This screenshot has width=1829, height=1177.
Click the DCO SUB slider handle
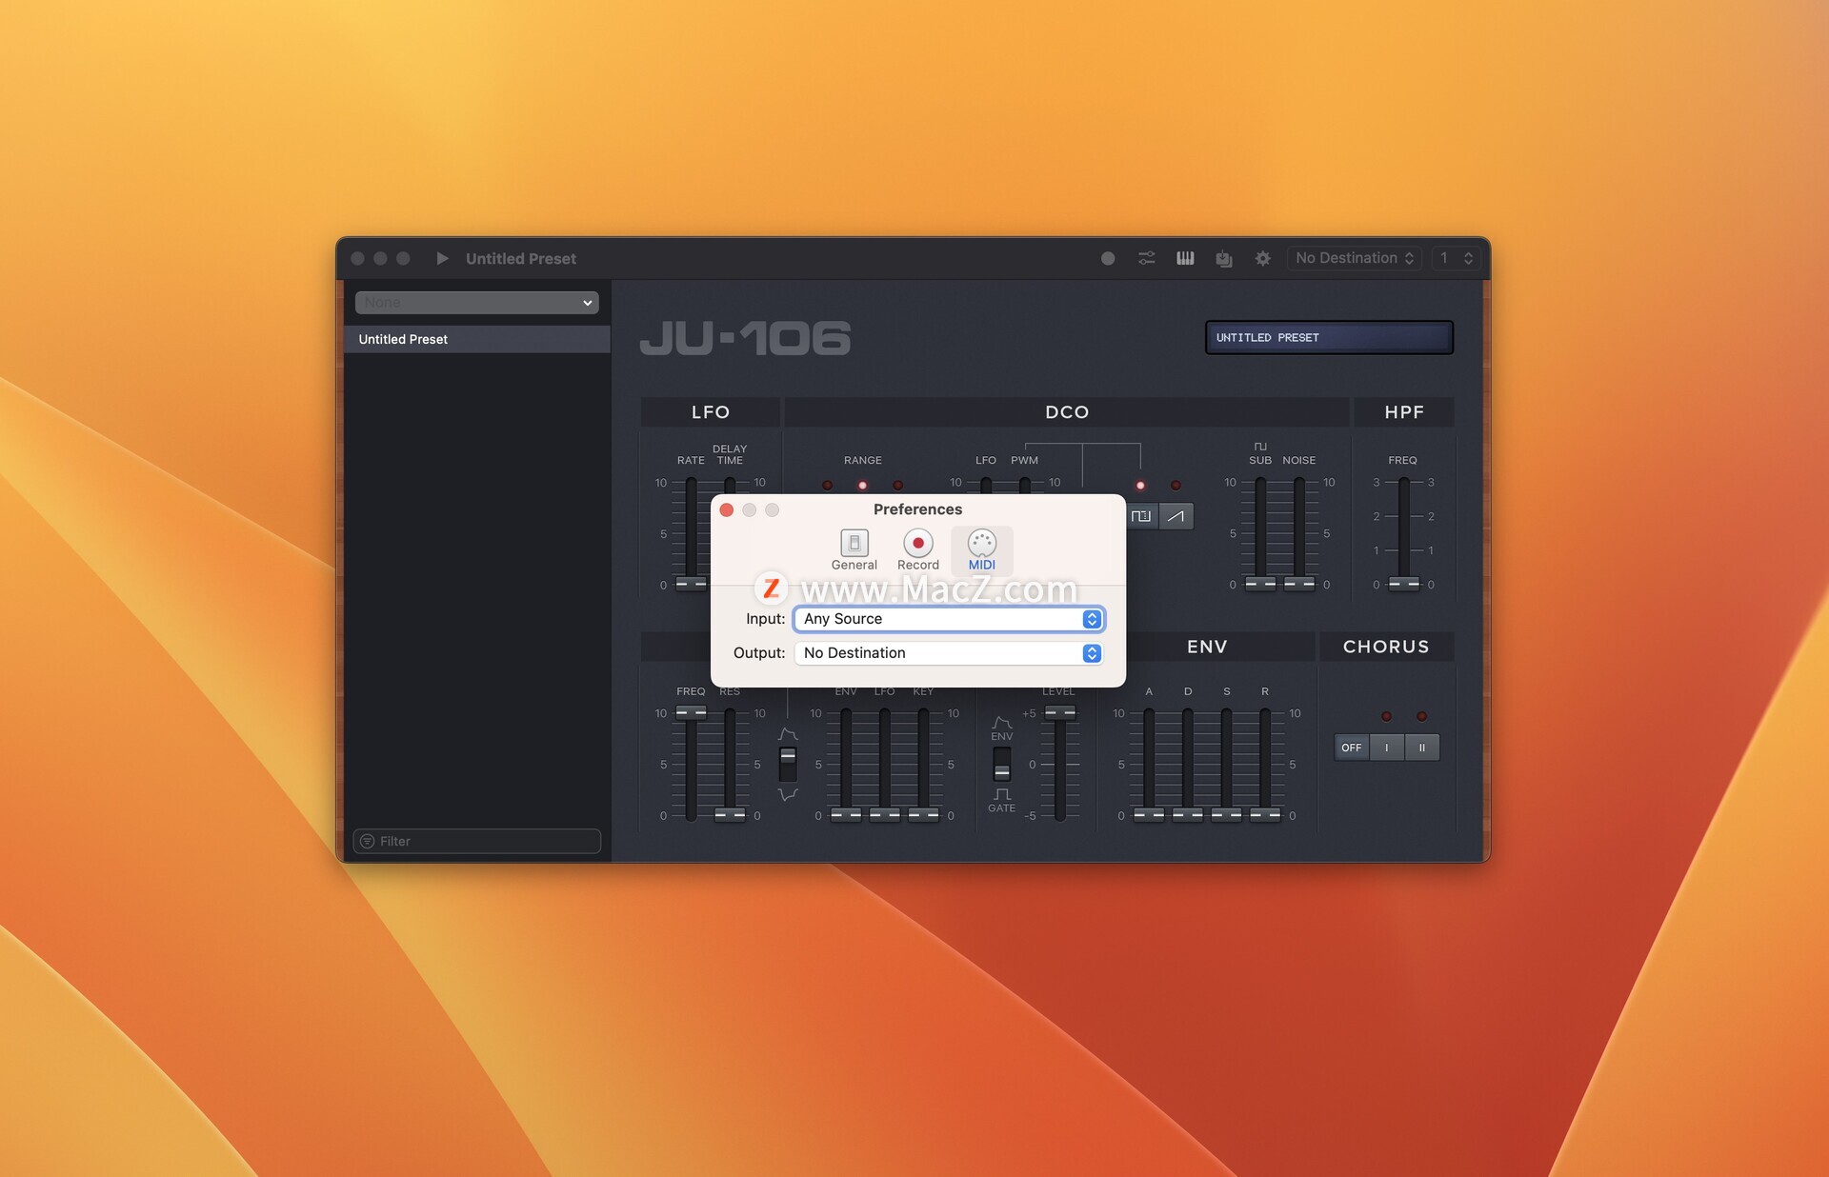point(1260,584)
